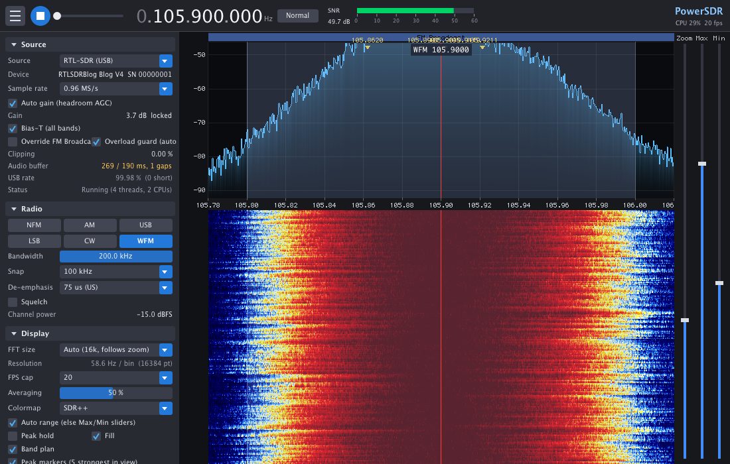Click the Max vertical slider handle
Screen dimensions: 730x464
[702, 164]
